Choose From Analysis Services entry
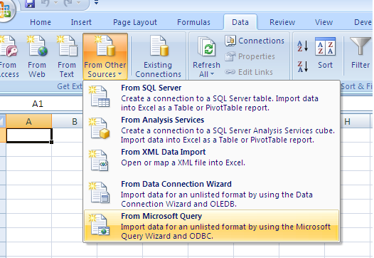 click(212, 130)
